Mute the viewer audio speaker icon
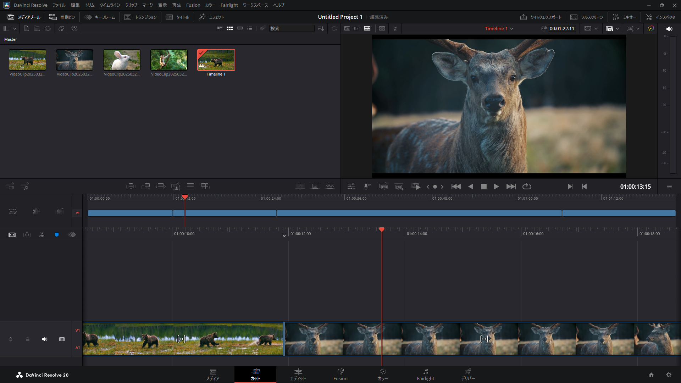The width and height of the screenshot is (681, 383). [x=669, y=29]
